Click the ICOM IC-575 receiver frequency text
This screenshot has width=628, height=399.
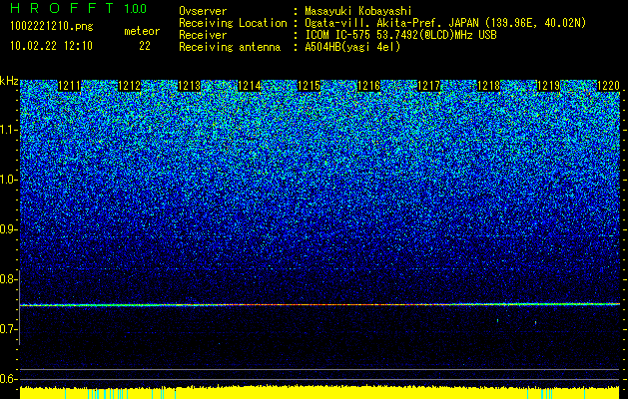(x=401, y=35)
